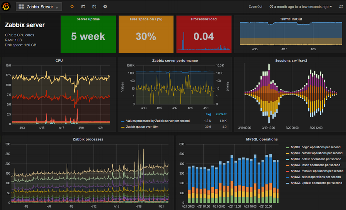
Task: Click the 5 week uptime value
Action: pos(88,36)
